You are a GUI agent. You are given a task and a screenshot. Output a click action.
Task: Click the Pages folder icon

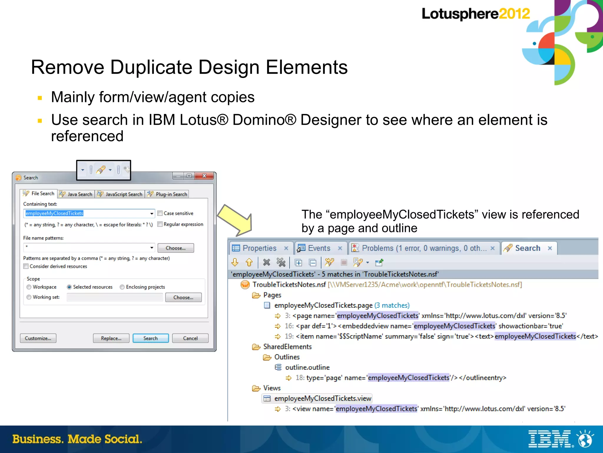pyautogui.click(x=256, y=295)
